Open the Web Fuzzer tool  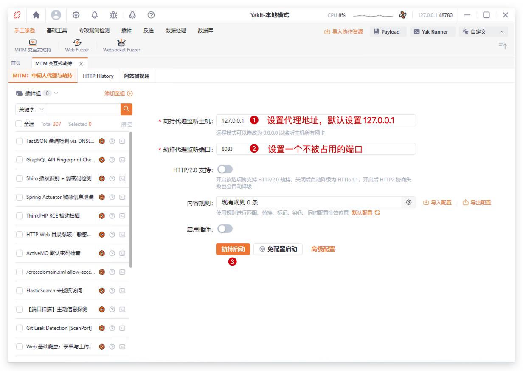coord(77,45)
